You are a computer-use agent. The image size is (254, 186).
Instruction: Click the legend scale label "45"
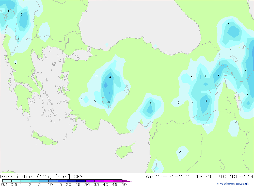click(115, 184)
